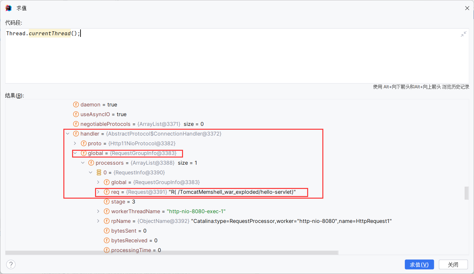Image resolution: width=474 pixels, height=274 pixels.
Task: Click the array element icon of index 0
Action: point(99,172)
